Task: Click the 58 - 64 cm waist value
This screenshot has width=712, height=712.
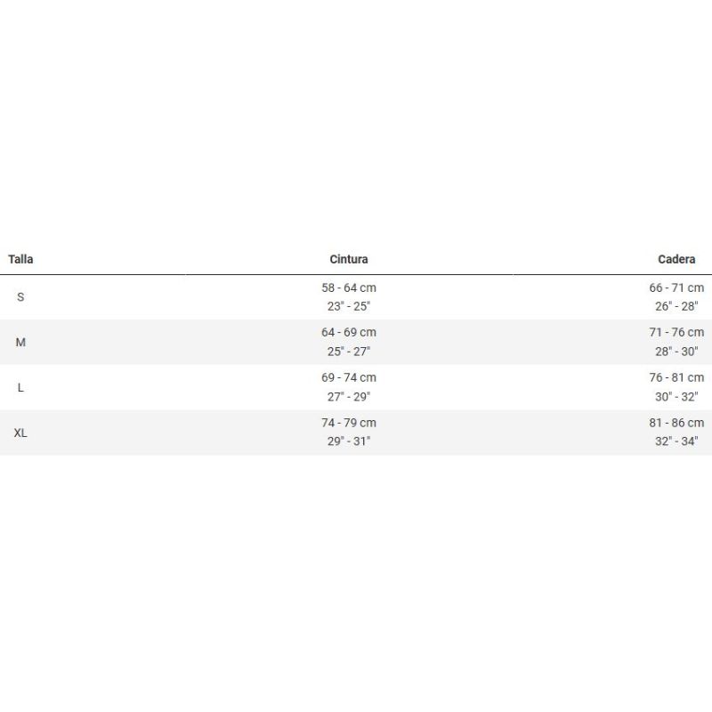Action: [349, 287]
